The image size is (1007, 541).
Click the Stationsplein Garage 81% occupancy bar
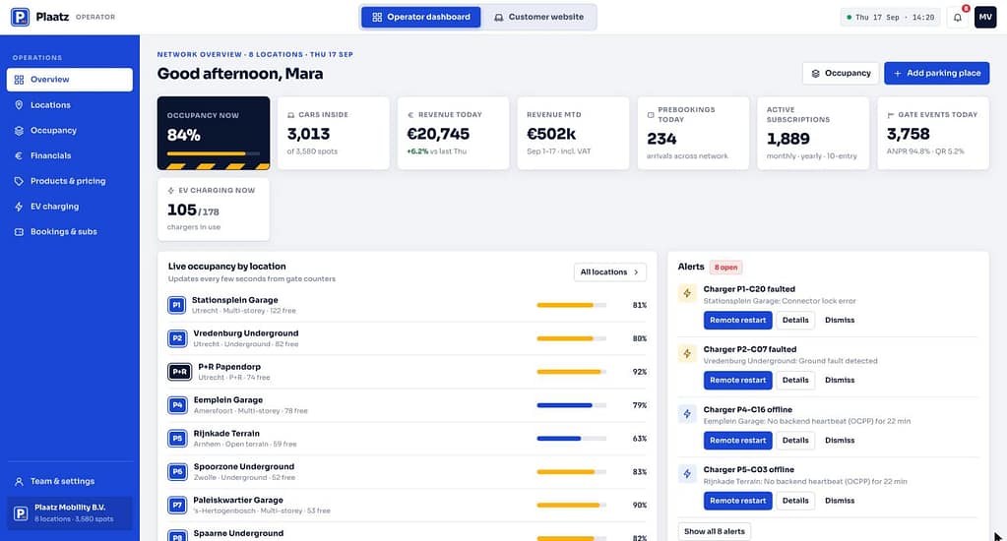coord(571,306)
